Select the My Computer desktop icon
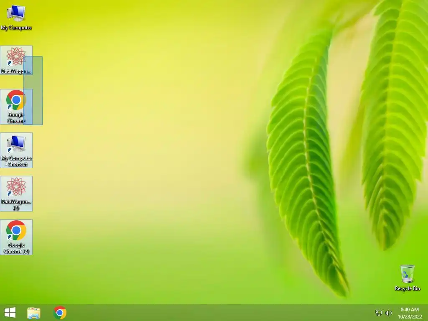Viewport: 428px width, 321px height. point(16,17)
